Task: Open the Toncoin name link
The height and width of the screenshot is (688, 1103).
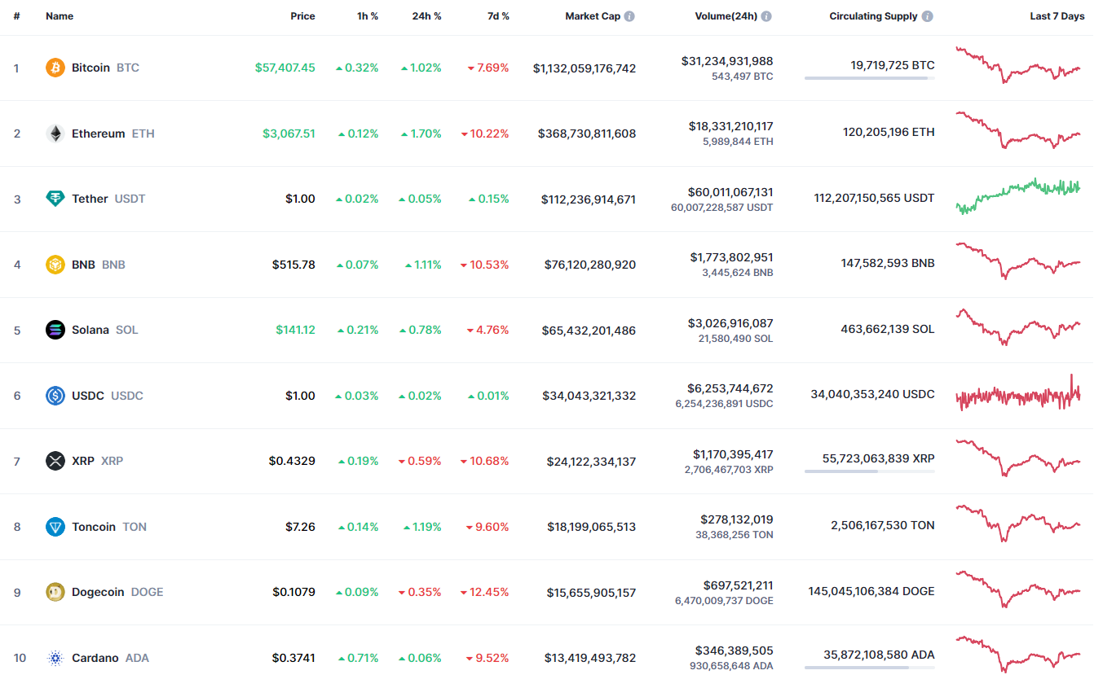Action: coord(94,527)
